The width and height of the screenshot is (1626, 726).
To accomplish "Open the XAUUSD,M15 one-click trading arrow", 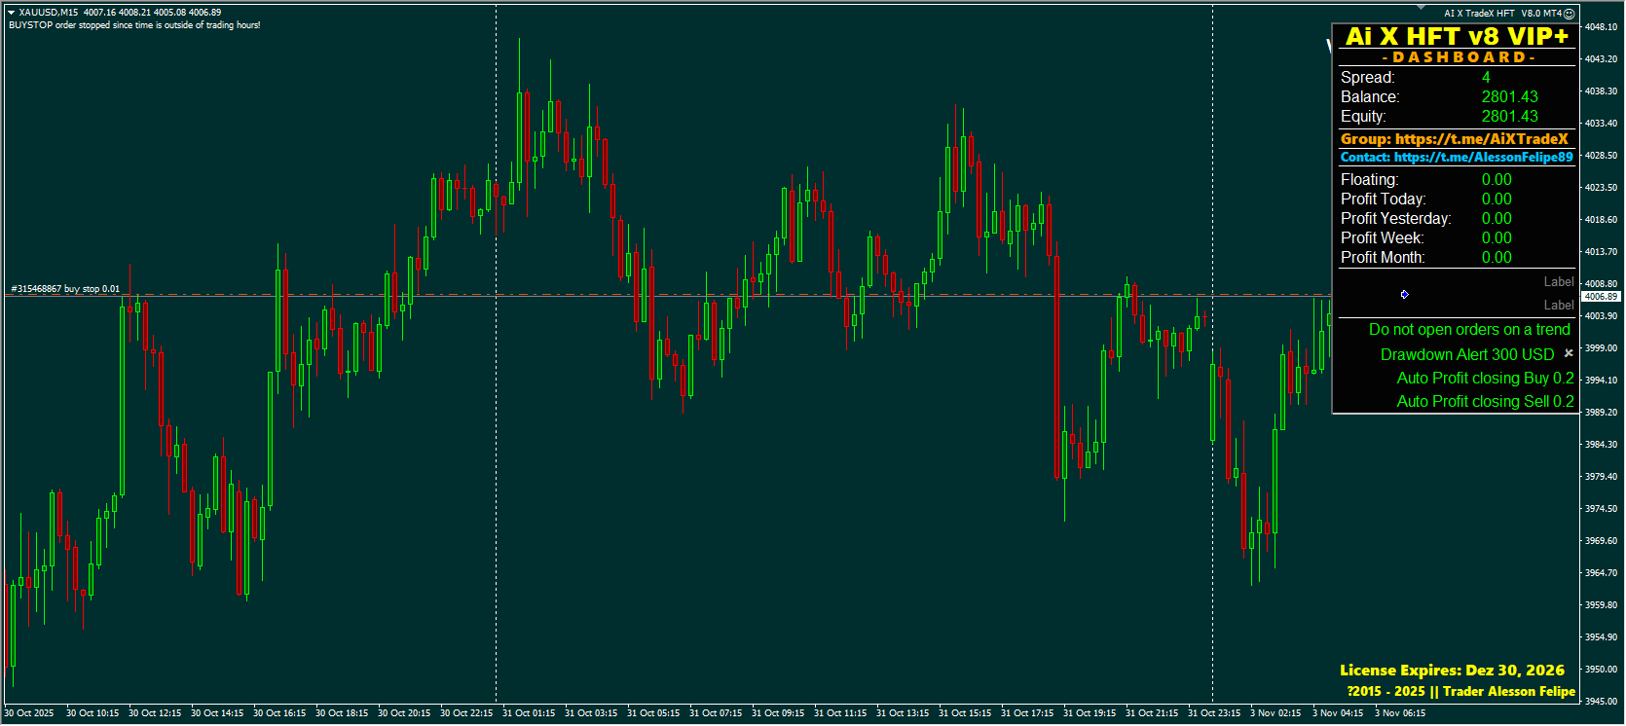I will coord(11,13).
